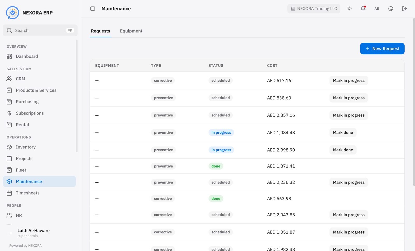Click the Rental bag icon
The height and width of the screenshot is (251, 415).
9,125
